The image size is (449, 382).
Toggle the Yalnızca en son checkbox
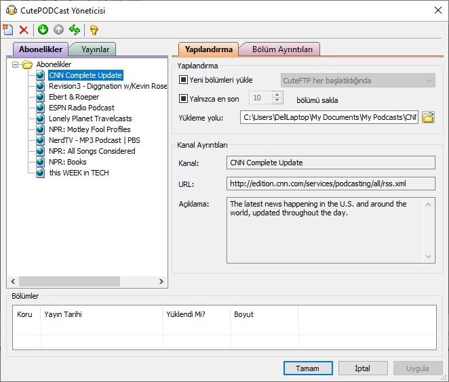tap(183, 99)
